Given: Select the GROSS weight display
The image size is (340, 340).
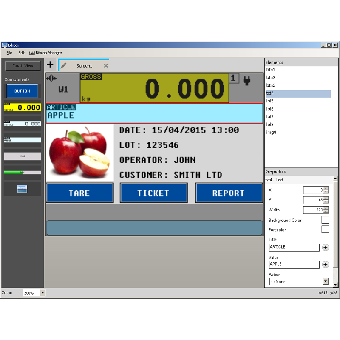Looking at the screenshot, I should pos(154,88).
